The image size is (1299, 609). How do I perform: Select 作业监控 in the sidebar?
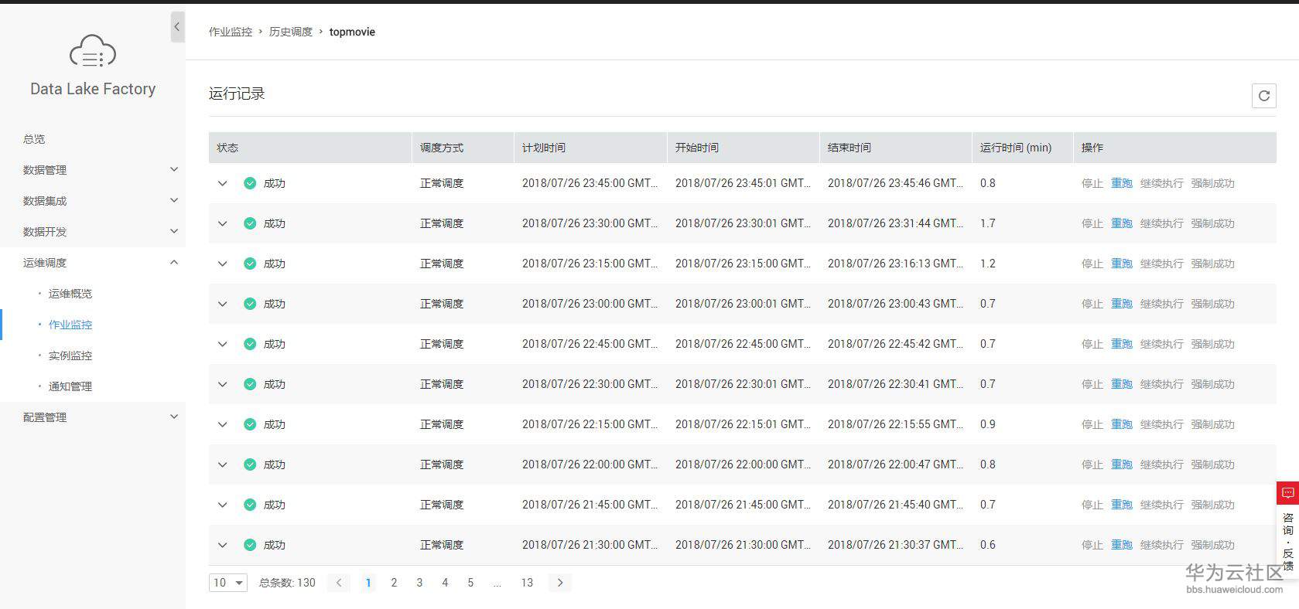click(x=70, y=325)
